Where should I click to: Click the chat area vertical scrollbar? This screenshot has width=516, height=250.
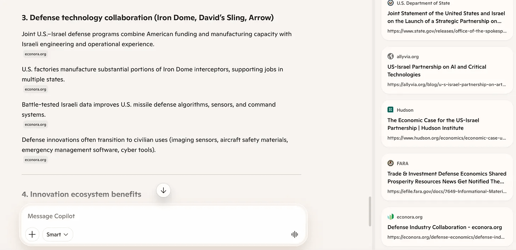pos(370,211)
